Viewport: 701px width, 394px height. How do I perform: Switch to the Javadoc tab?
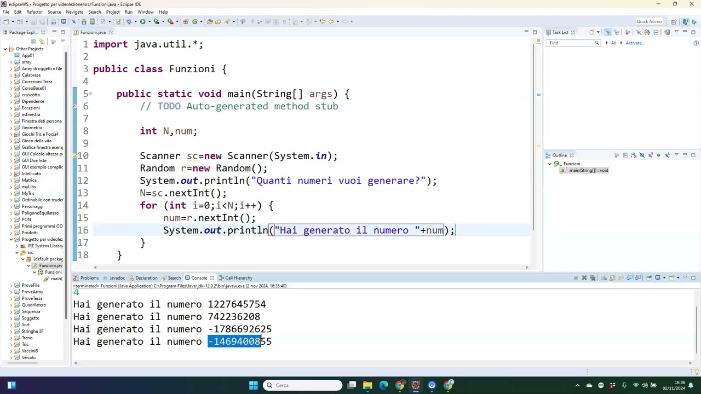tap(114, 278)
